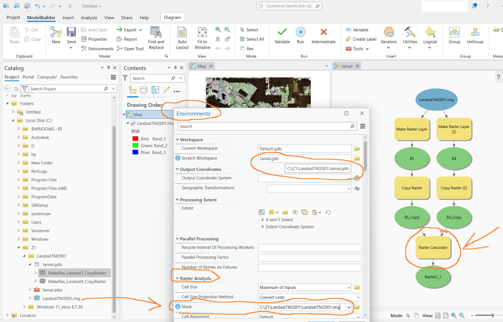
Task: Open the Portal tab in Catalog
Action: coord(28,77)
